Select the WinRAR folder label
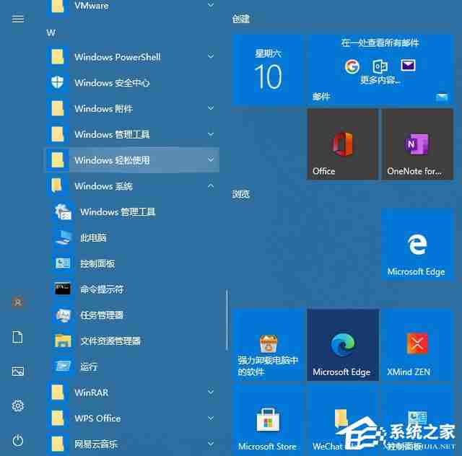Image resolution: width=462 pixels, height=456 pixels. [x=92, y=393]
